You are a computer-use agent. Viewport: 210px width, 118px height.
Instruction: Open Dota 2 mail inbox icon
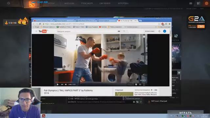click(x=191, y=3)
